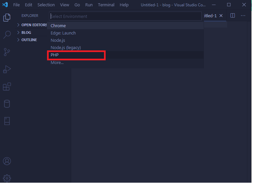Screen dimensions: 254x185
Task: Split the editor to the right
Action: pyautogui.click(x=232, y=16)
